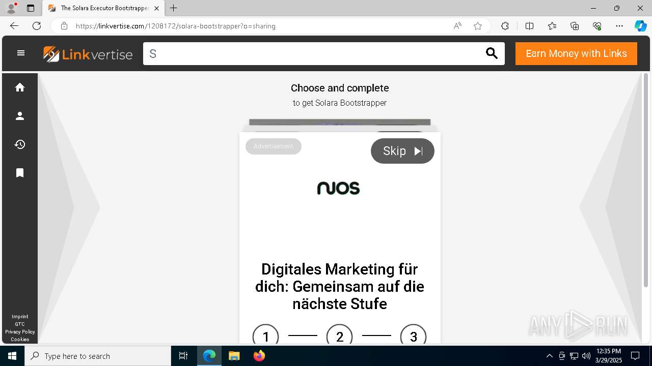
Task: Add this page to favorites star
Action: click(478, 26)
